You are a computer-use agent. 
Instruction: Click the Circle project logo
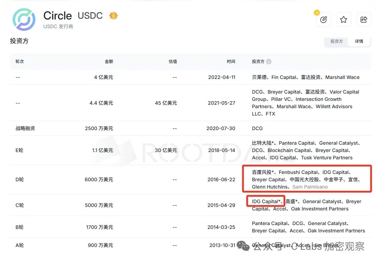(24, 19)
